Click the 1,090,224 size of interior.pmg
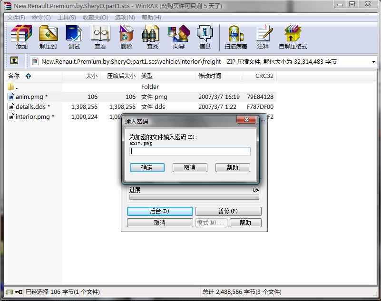Viewport: 381px width, 301px height. pyautogui.click(x=84, y=117)
